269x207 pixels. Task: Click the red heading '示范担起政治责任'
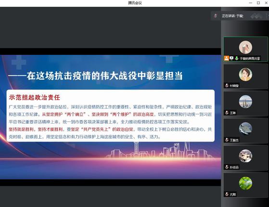35,98
